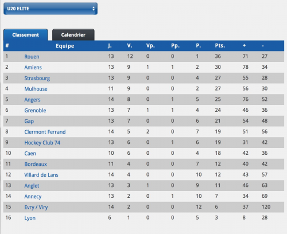
Task: Open the Amiens team page
Action: tap(33, 67)
